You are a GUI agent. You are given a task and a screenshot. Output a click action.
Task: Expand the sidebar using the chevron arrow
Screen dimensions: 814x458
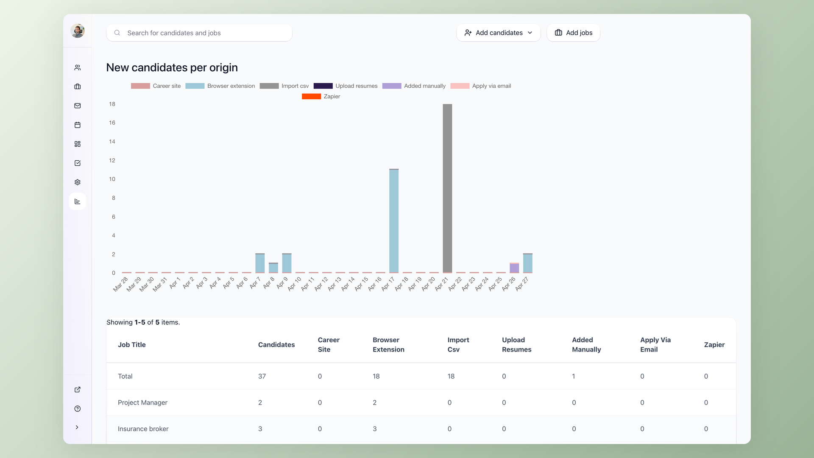pos(77,427)
